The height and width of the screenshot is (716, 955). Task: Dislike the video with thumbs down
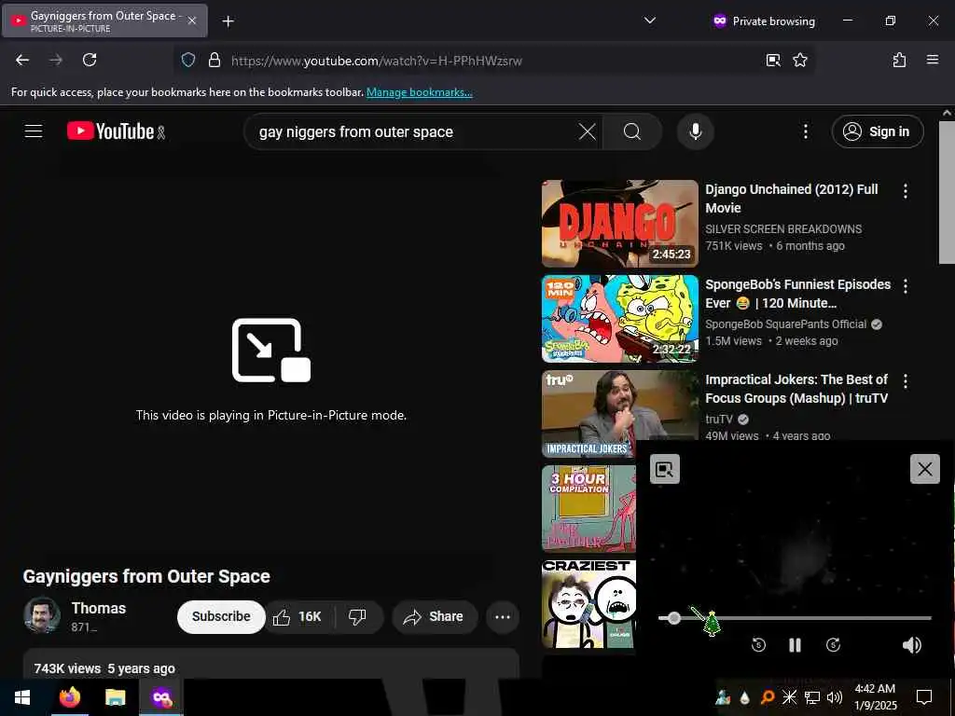pos(357,617)
